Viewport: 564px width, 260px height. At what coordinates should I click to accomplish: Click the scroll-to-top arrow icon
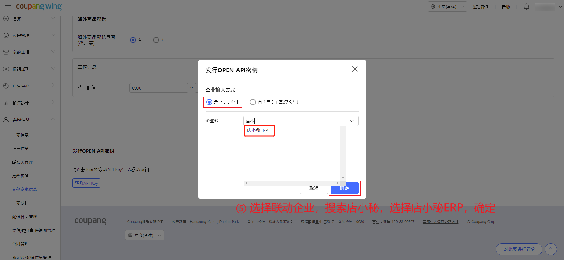tap(551, 249)
